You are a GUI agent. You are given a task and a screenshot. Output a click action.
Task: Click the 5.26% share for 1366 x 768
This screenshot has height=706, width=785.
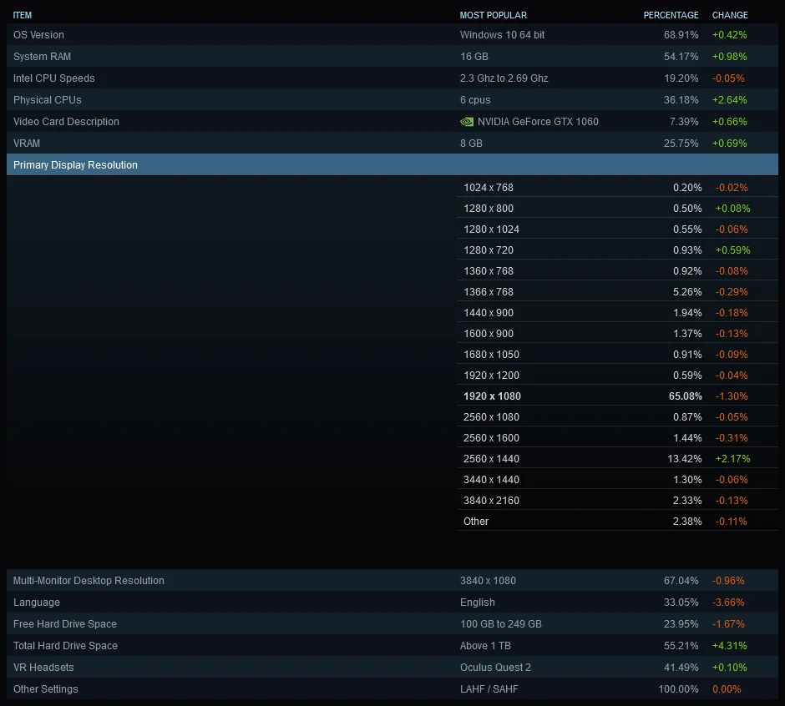[687, 292]
